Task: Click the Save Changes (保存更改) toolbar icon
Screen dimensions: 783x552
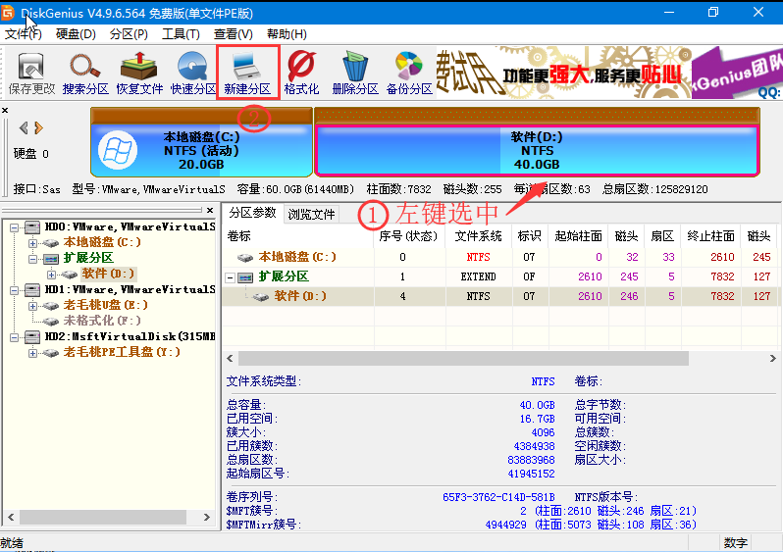Action: [31, 73]
